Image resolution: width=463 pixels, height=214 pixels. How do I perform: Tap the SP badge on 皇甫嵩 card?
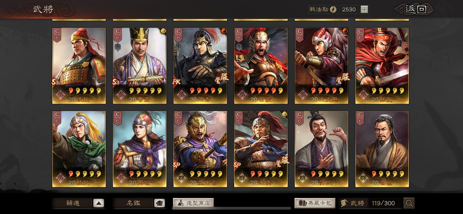pos(177,165)
